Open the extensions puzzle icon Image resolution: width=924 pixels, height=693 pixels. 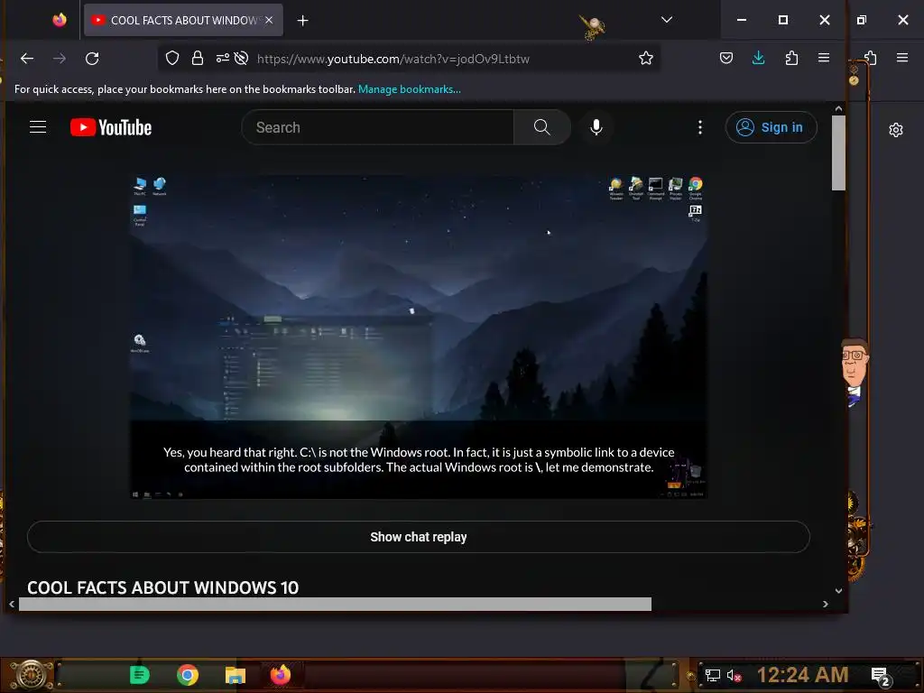point(791,58)
